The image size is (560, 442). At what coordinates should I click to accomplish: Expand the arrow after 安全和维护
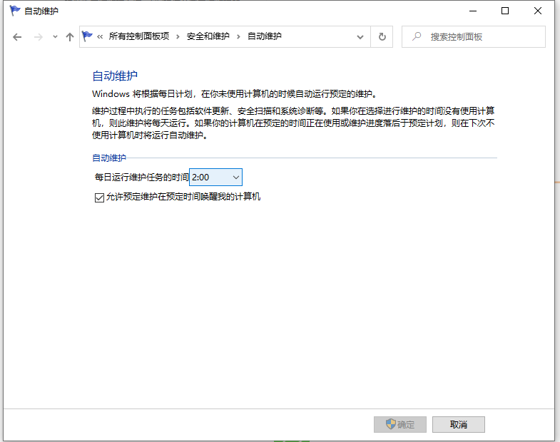click(x=238, y=36)
